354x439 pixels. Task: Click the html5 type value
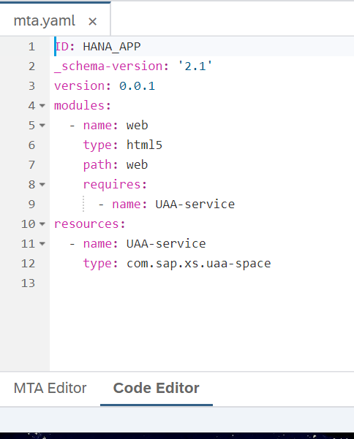pos(144,145)
